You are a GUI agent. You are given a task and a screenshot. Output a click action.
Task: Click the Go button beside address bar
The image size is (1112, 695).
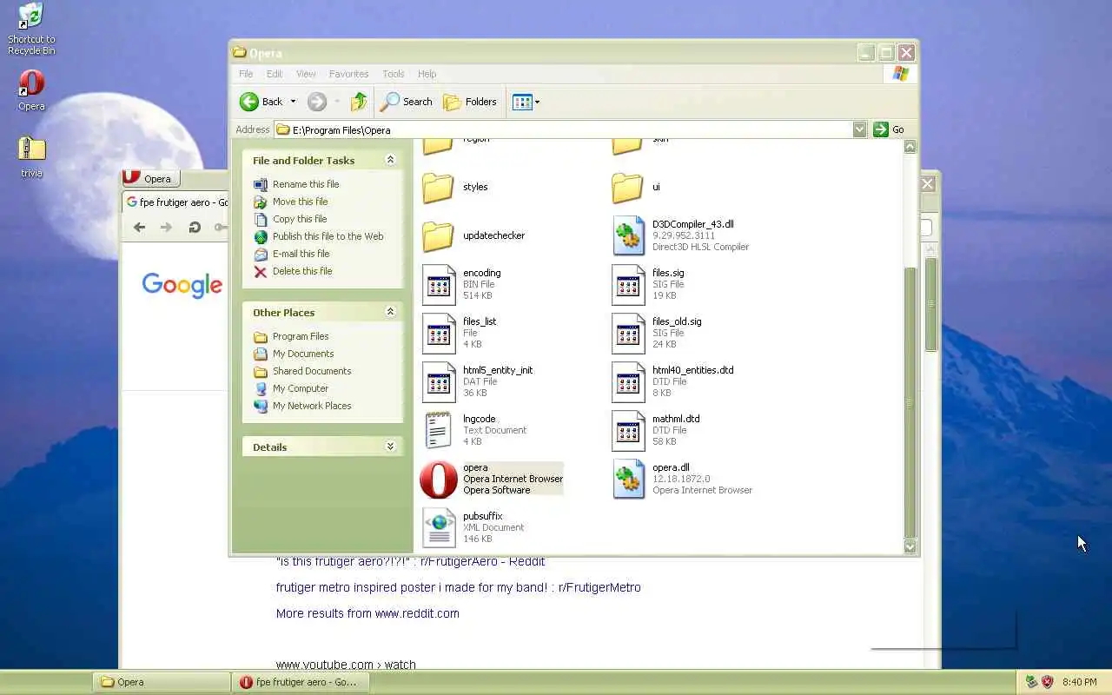click(x=889, y=129)
